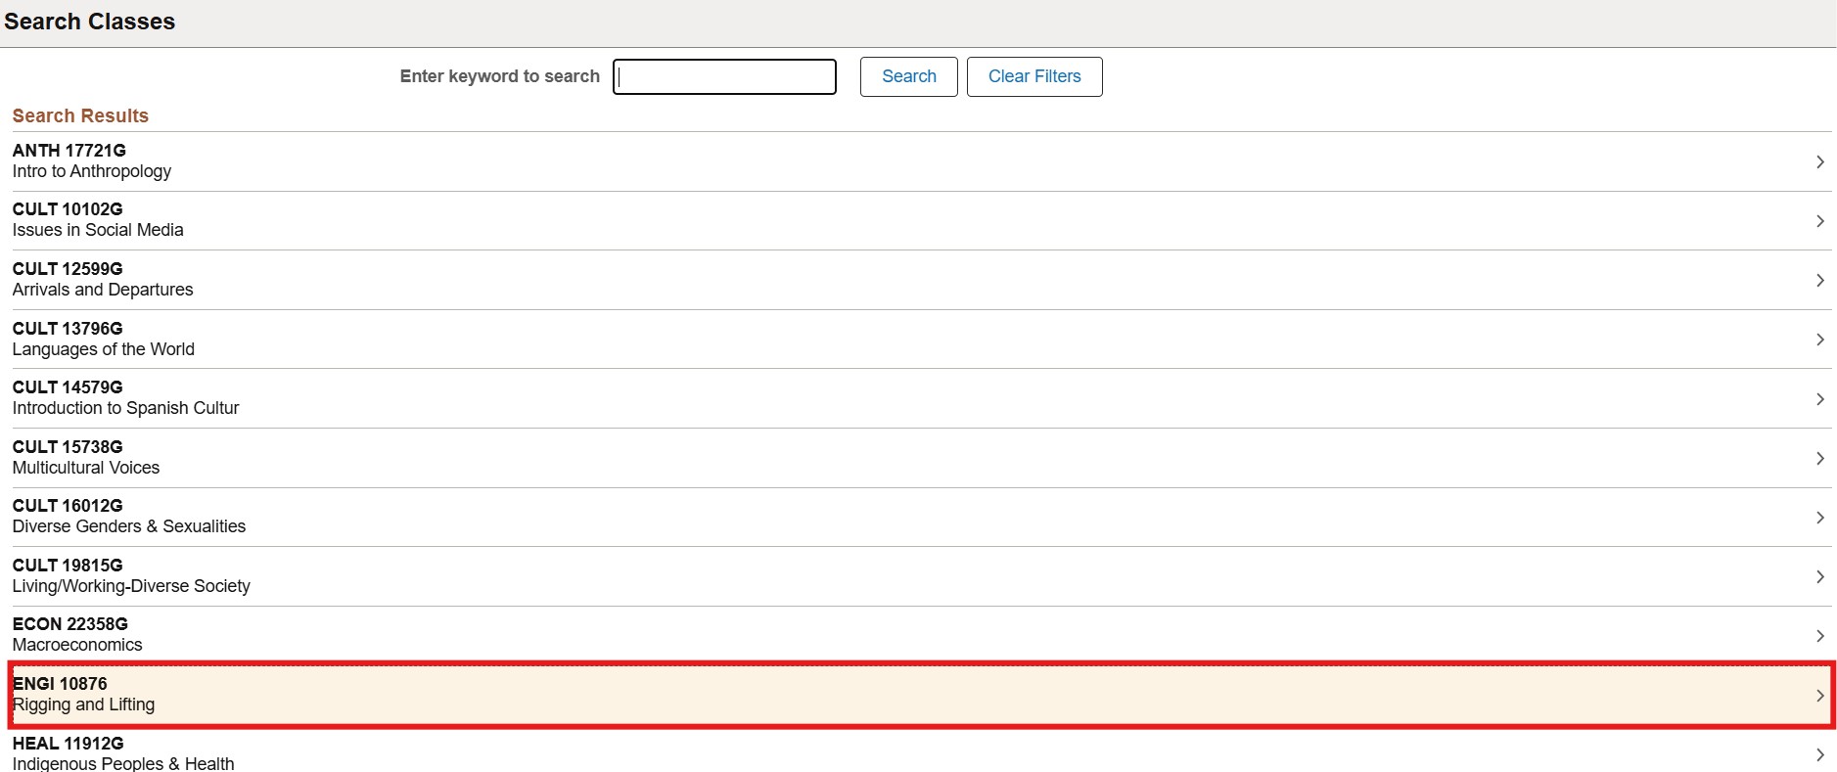Viewport: 1837px width, 772px height.
Task: Open chevron for Indigenous Peoples & Health
Action: (x=1819, y=754)
